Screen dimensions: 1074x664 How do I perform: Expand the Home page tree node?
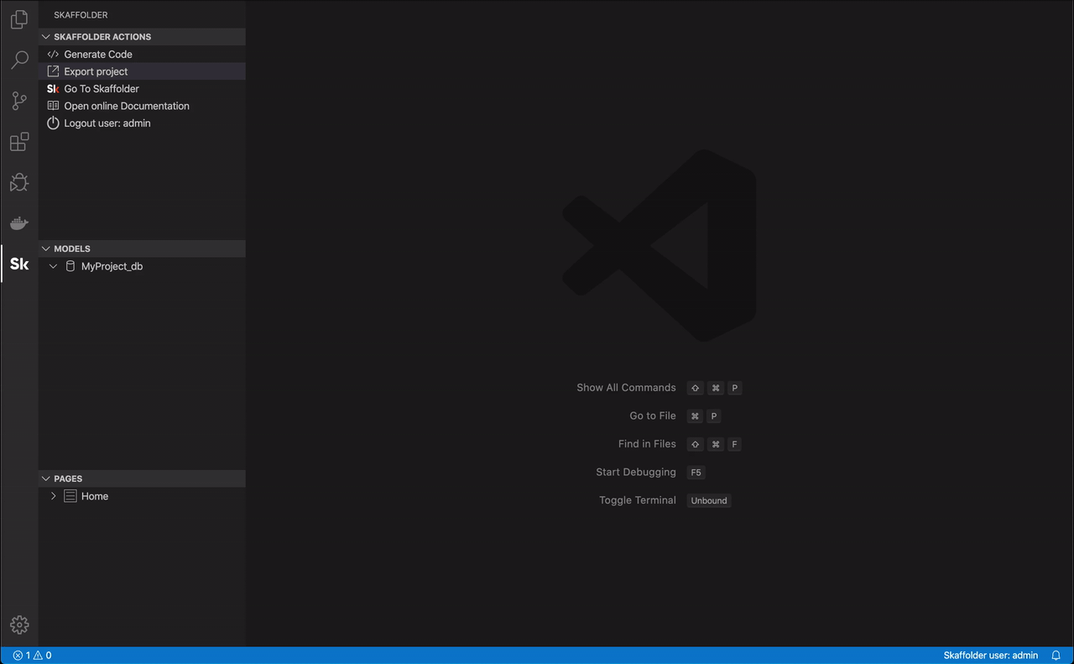[53, 496]
